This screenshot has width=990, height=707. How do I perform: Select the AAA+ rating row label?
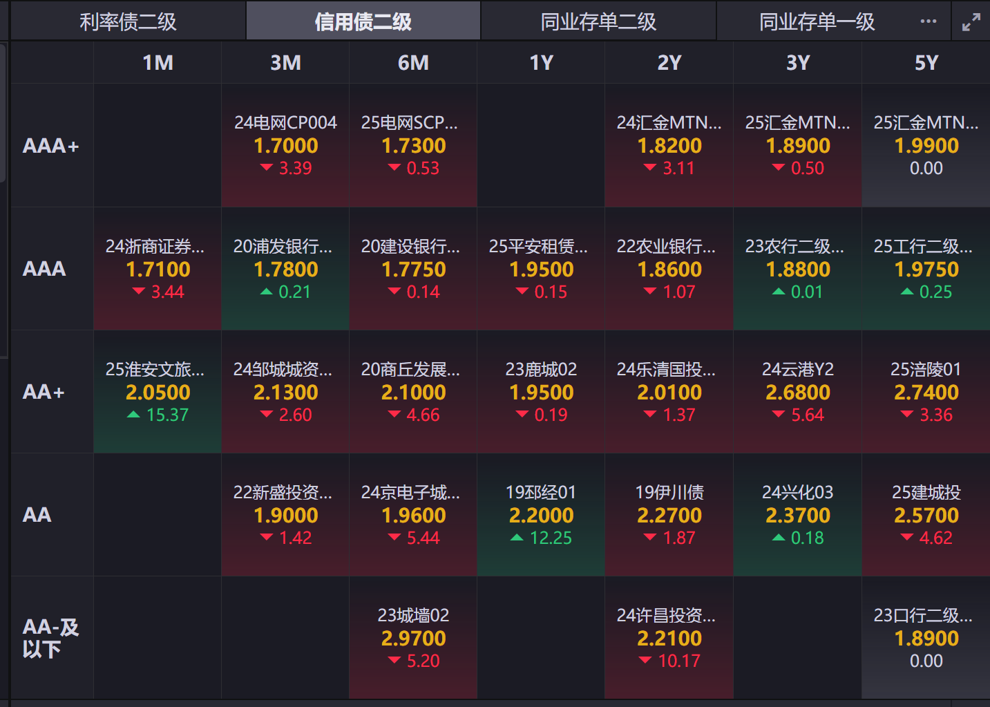click(51, 146)
